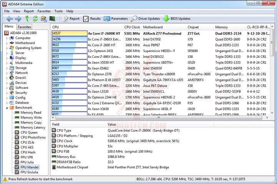The image size is (277, 184).
Task: Expand the Motherboard tree node
Action: click(7, 43)
